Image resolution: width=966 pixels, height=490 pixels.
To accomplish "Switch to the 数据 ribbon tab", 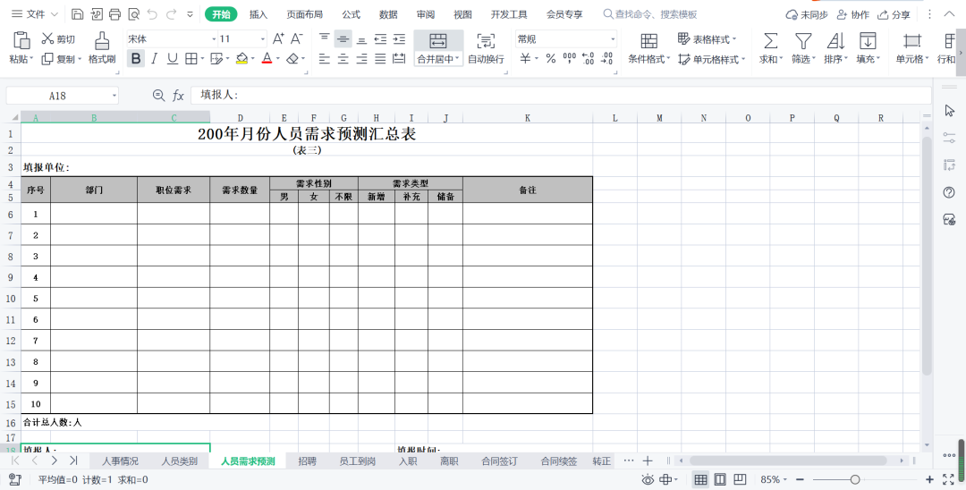I will (388, 14).
